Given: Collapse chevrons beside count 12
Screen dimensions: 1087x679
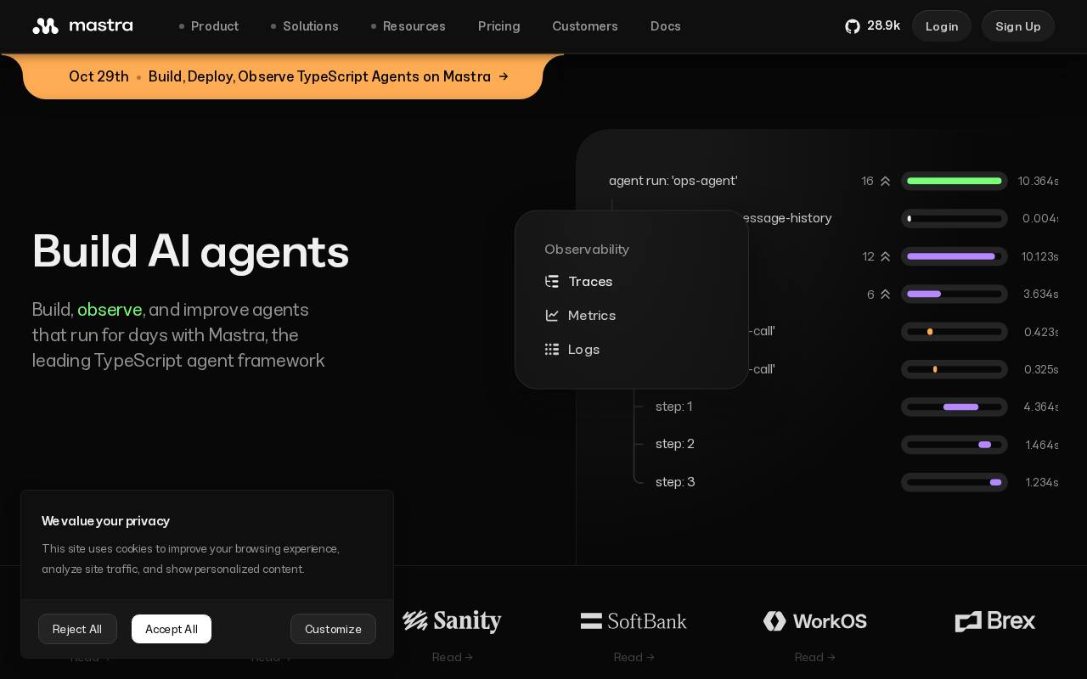Looking at the screenshot, I should pos(885,256).
